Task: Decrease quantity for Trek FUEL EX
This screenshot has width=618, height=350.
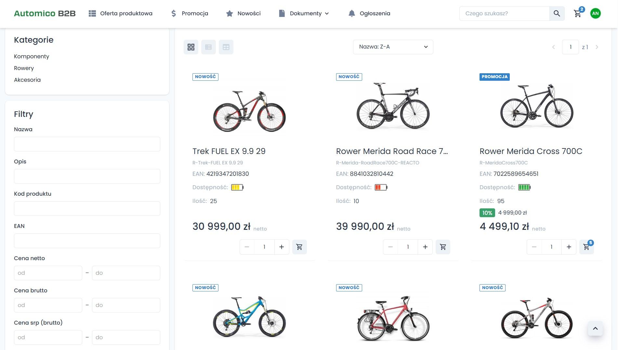Action: pos(247,247)
